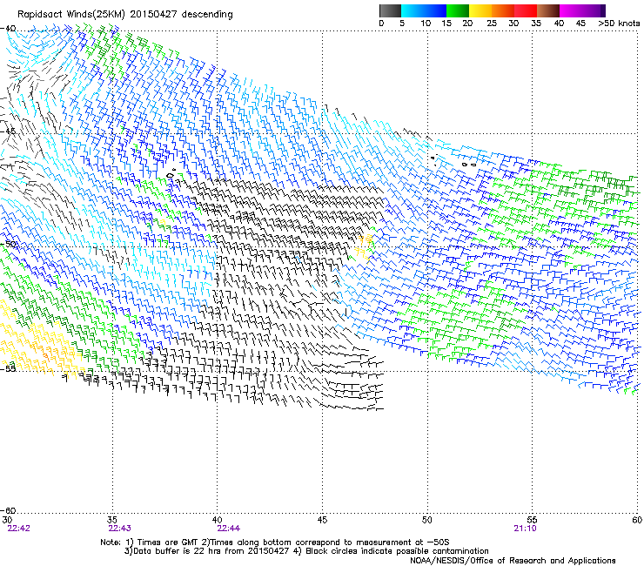This screenshot has width=644, height=566.
Task: Click the bottom-axis longitude label '45'
Action: 322,520
